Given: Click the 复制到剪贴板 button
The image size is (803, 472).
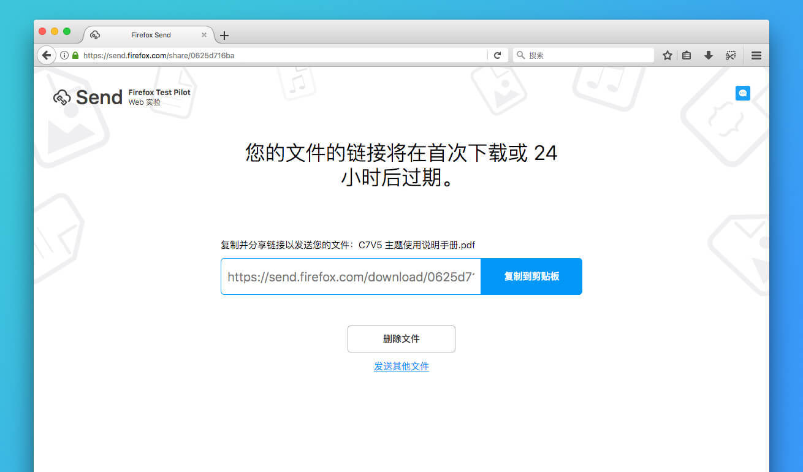Looking at the screenshot, I should (x=531, y=276).
